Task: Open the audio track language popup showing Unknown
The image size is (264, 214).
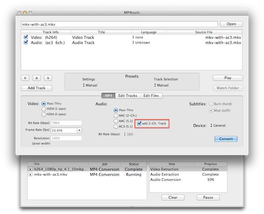Action: [x=141, y=42]
